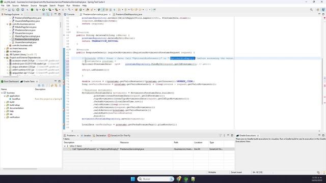326x183 pixels.
Task: Click the Save All icon in the toolbar
Action: pos(13,10)
